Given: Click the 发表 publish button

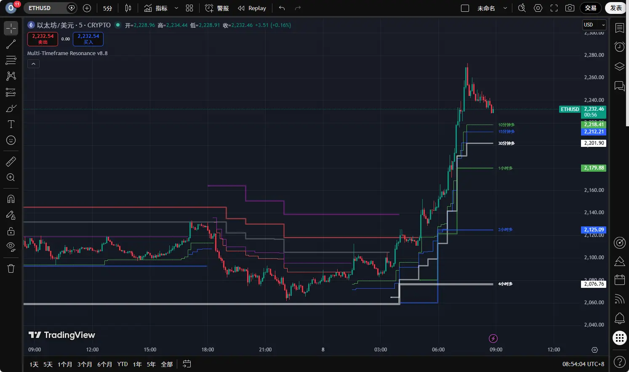Looking at the screenshot, I should pyautogui.click(x=616, y=8).
